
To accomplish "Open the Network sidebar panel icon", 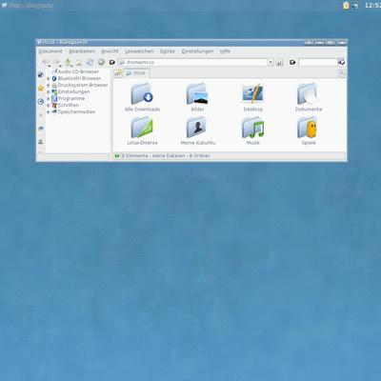I will point(41,129).
